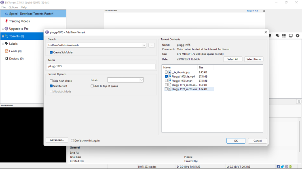302x169 pixels.
Task: Check the __ia_thumb.jpg file checkbox
Action: [166, 72]
